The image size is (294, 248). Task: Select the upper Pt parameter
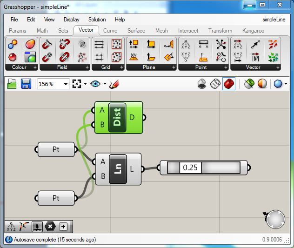(x=56, y=149)
